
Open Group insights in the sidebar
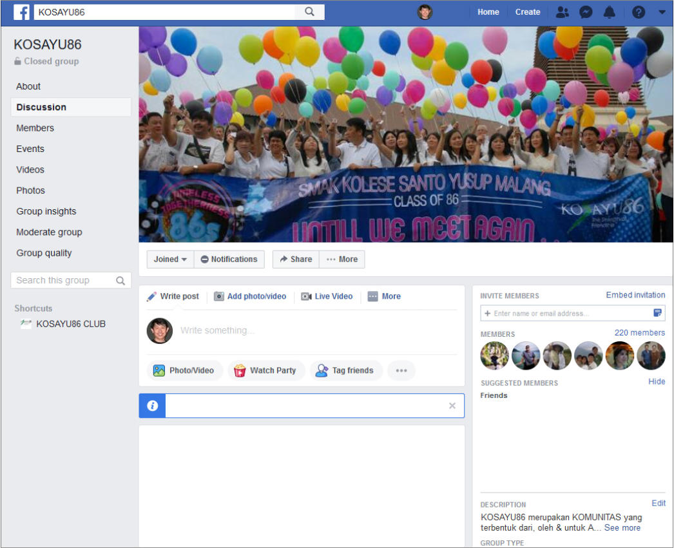46,211
